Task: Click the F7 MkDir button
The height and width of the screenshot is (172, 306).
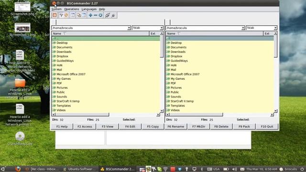Action: click(x=199, y=126)
